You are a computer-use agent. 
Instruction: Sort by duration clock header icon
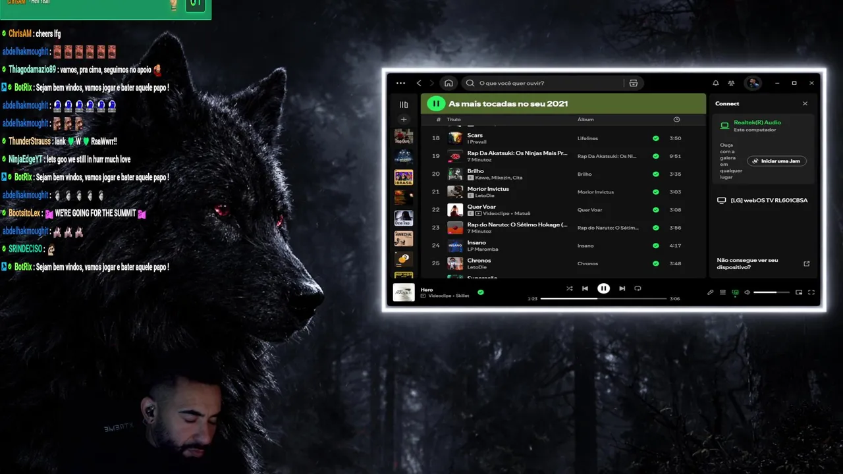tap(676, 119)
